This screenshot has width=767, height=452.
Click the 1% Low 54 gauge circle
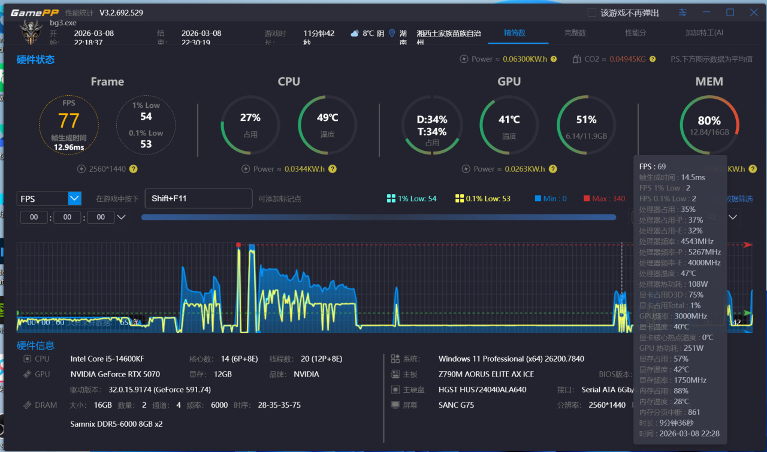pos(146,125)
